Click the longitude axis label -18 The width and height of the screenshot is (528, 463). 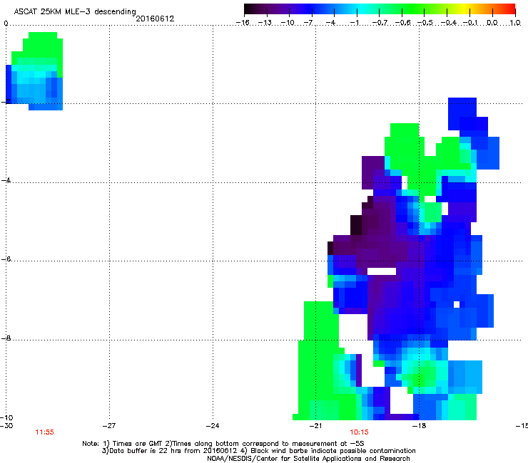coord(419,425)
